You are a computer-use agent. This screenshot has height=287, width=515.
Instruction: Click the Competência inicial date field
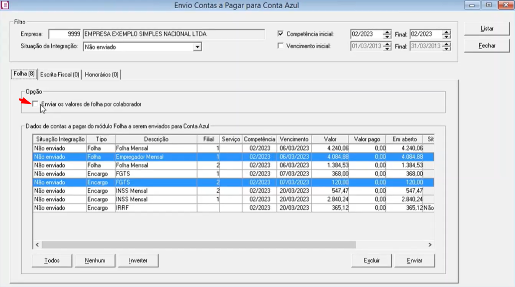pos(367,34)
